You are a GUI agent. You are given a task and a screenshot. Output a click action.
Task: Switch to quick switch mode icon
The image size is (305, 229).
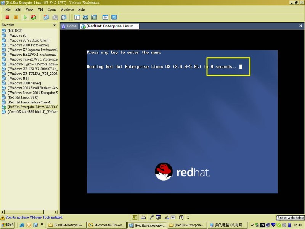85,17
